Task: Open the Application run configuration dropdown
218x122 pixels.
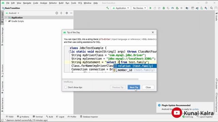Action: click(x=120, y=8)
